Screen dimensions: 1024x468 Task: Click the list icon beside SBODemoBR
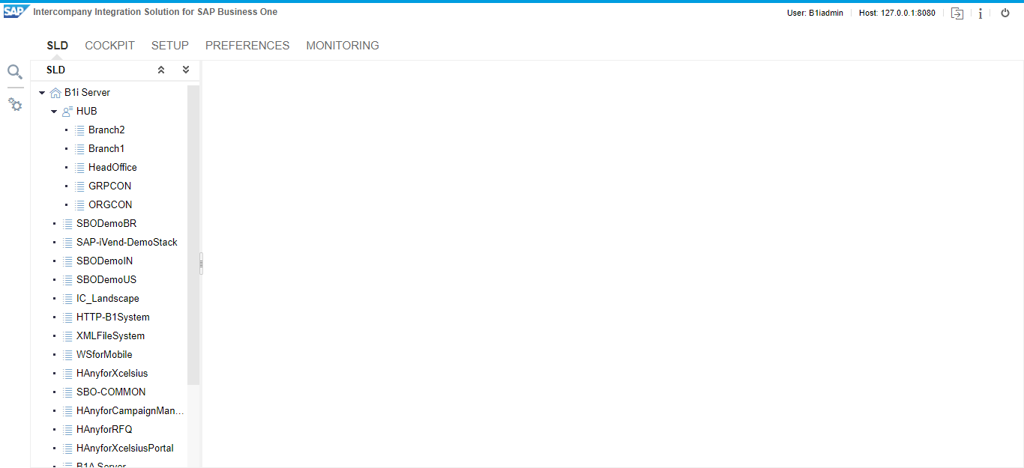(x=67, y=224)
